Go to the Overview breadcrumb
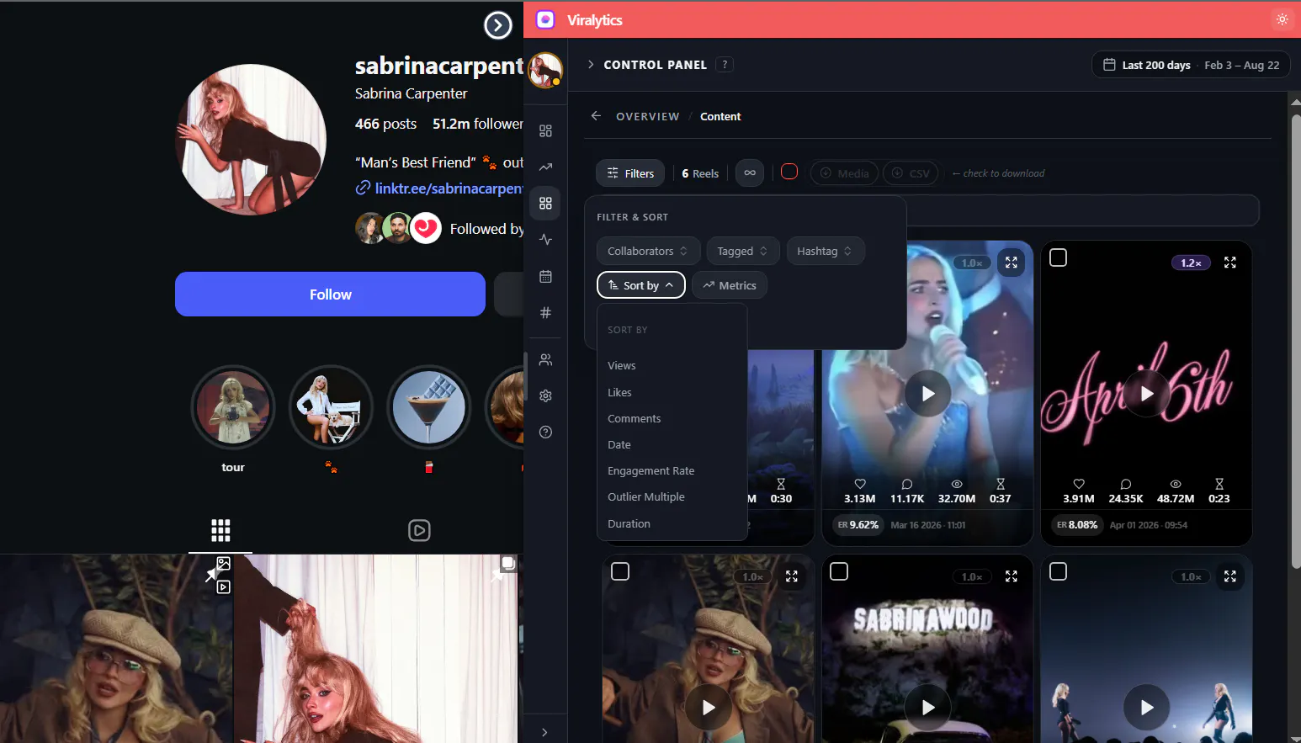The width and height of the screenshot is (1301, 743). (x=648, y=116)
